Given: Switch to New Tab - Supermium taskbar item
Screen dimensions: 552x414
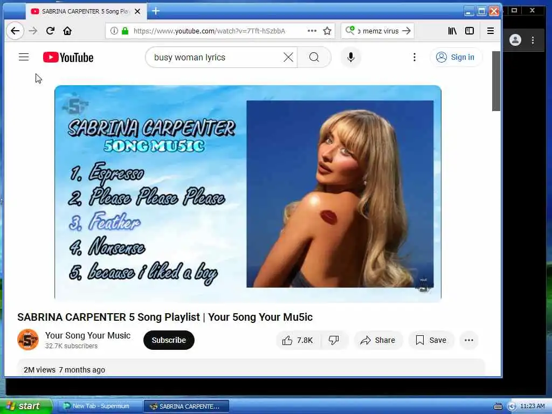Looking at the screenshot, I should point(99,406).
